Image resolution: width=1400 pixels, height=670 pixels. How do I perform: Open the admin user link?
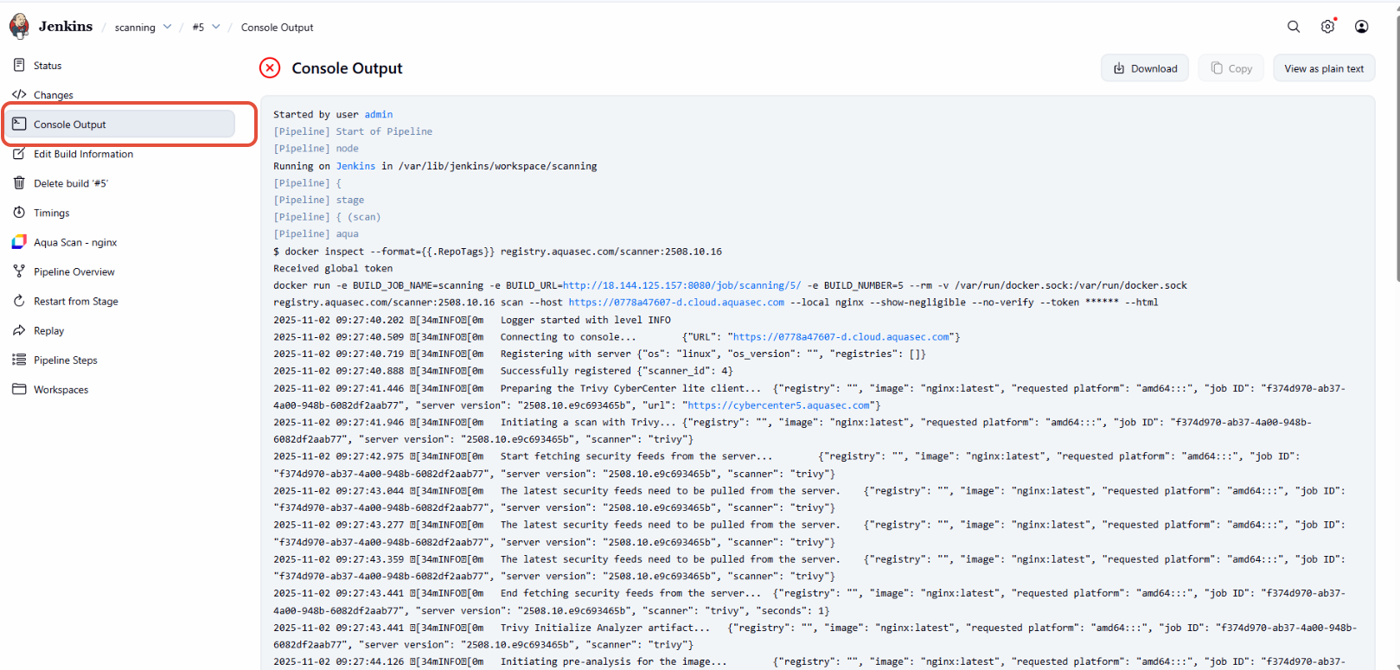(379, 114)
